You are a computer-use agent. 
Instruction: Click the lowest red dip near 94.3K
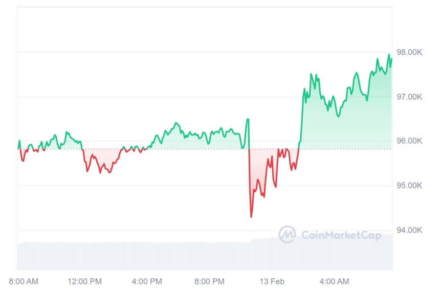pos(251,216)
